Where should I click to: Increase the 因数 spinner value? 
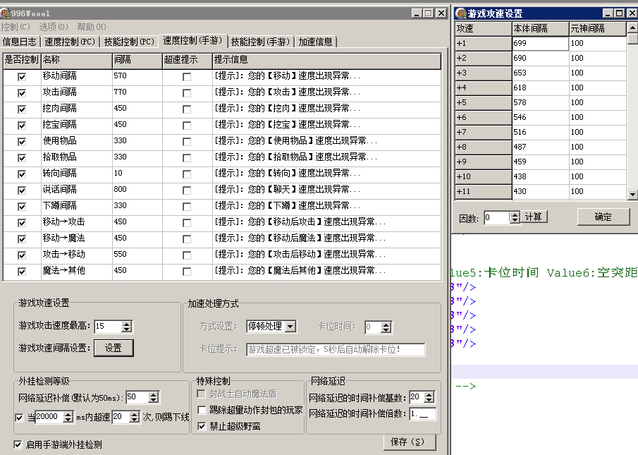515,215
